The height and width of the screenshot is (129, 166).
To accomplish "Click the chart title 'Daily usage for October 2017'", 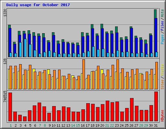I will click(x=38, y=5).
